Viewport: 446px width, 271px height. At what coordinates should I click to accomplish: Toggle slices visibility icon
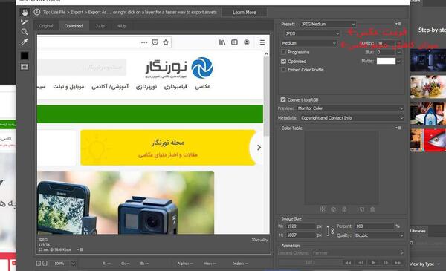(25, 67)
